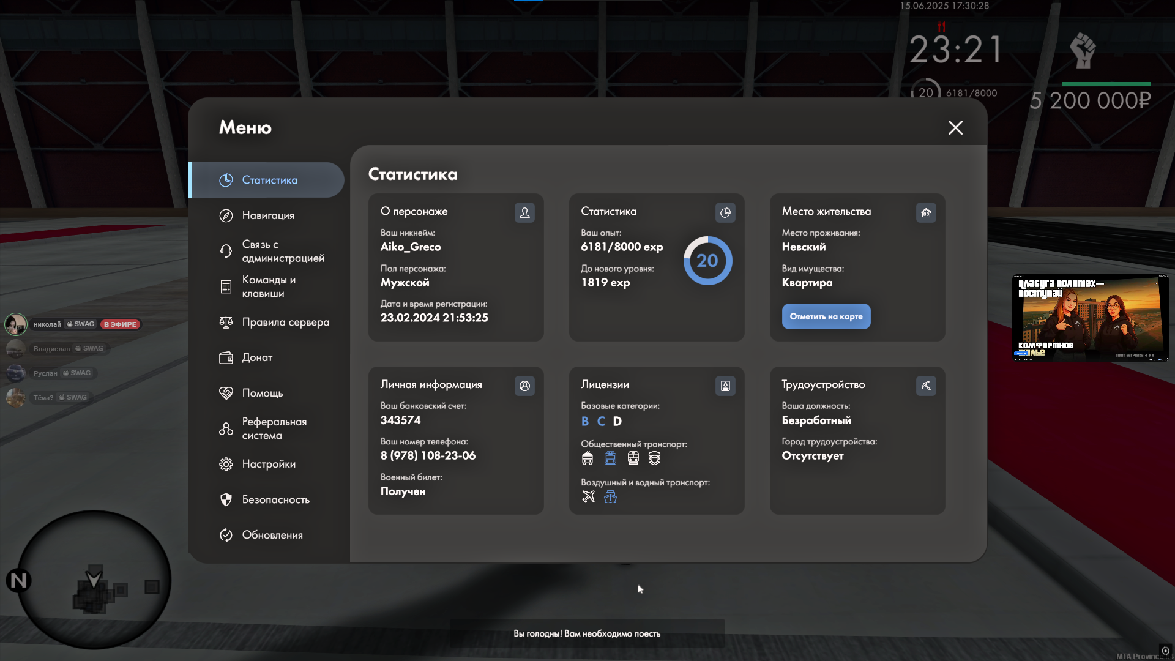This screenshot has width=1175, height=661.
Task: Open the Настройки section
Action: click(268, 464)
